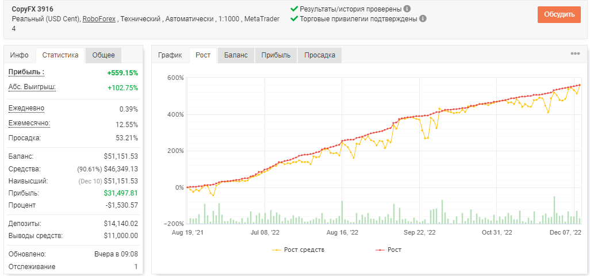Select the Рост chart tab
This screenshot has height=276, width=590.
(x=203, y=55)
